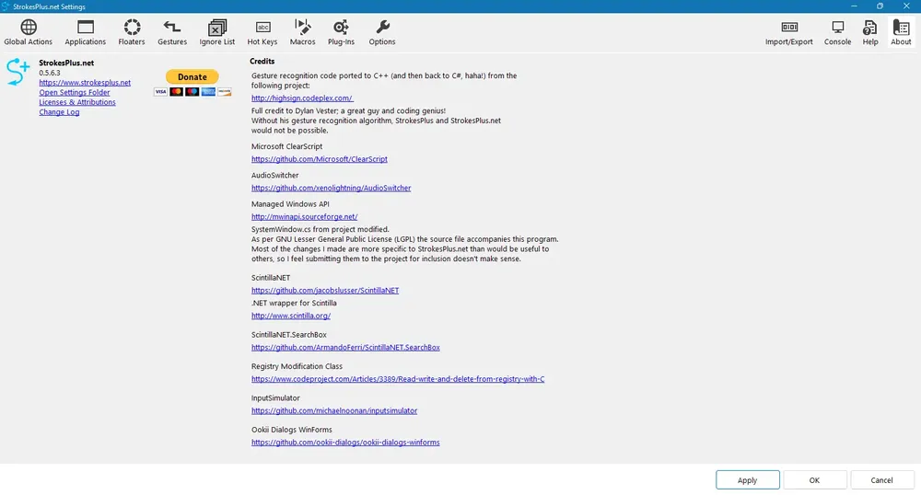Open the Help section
The image size is (921, 495).
pos(870,32)
